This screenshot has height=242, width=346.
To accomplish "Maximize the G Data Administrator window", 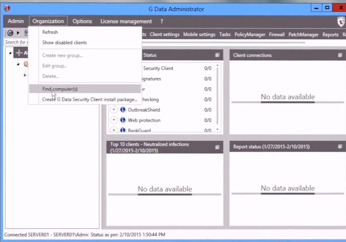I will (327, 8).
